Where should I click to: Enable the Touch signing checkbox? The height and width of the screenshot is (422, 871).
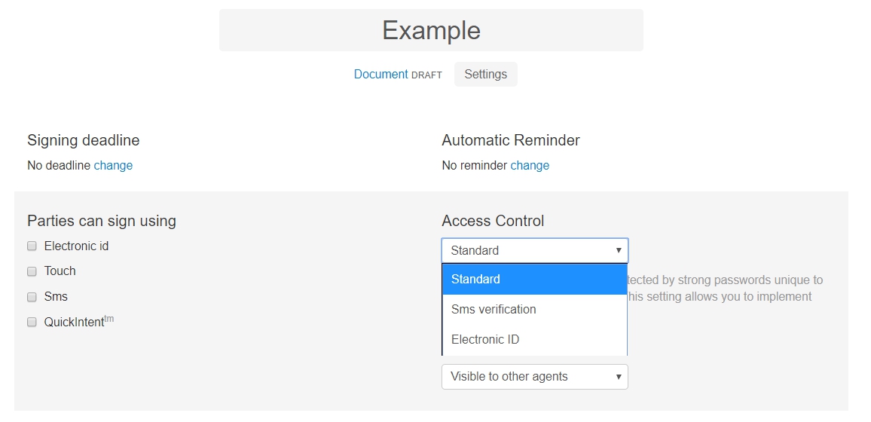coord(32,271)
